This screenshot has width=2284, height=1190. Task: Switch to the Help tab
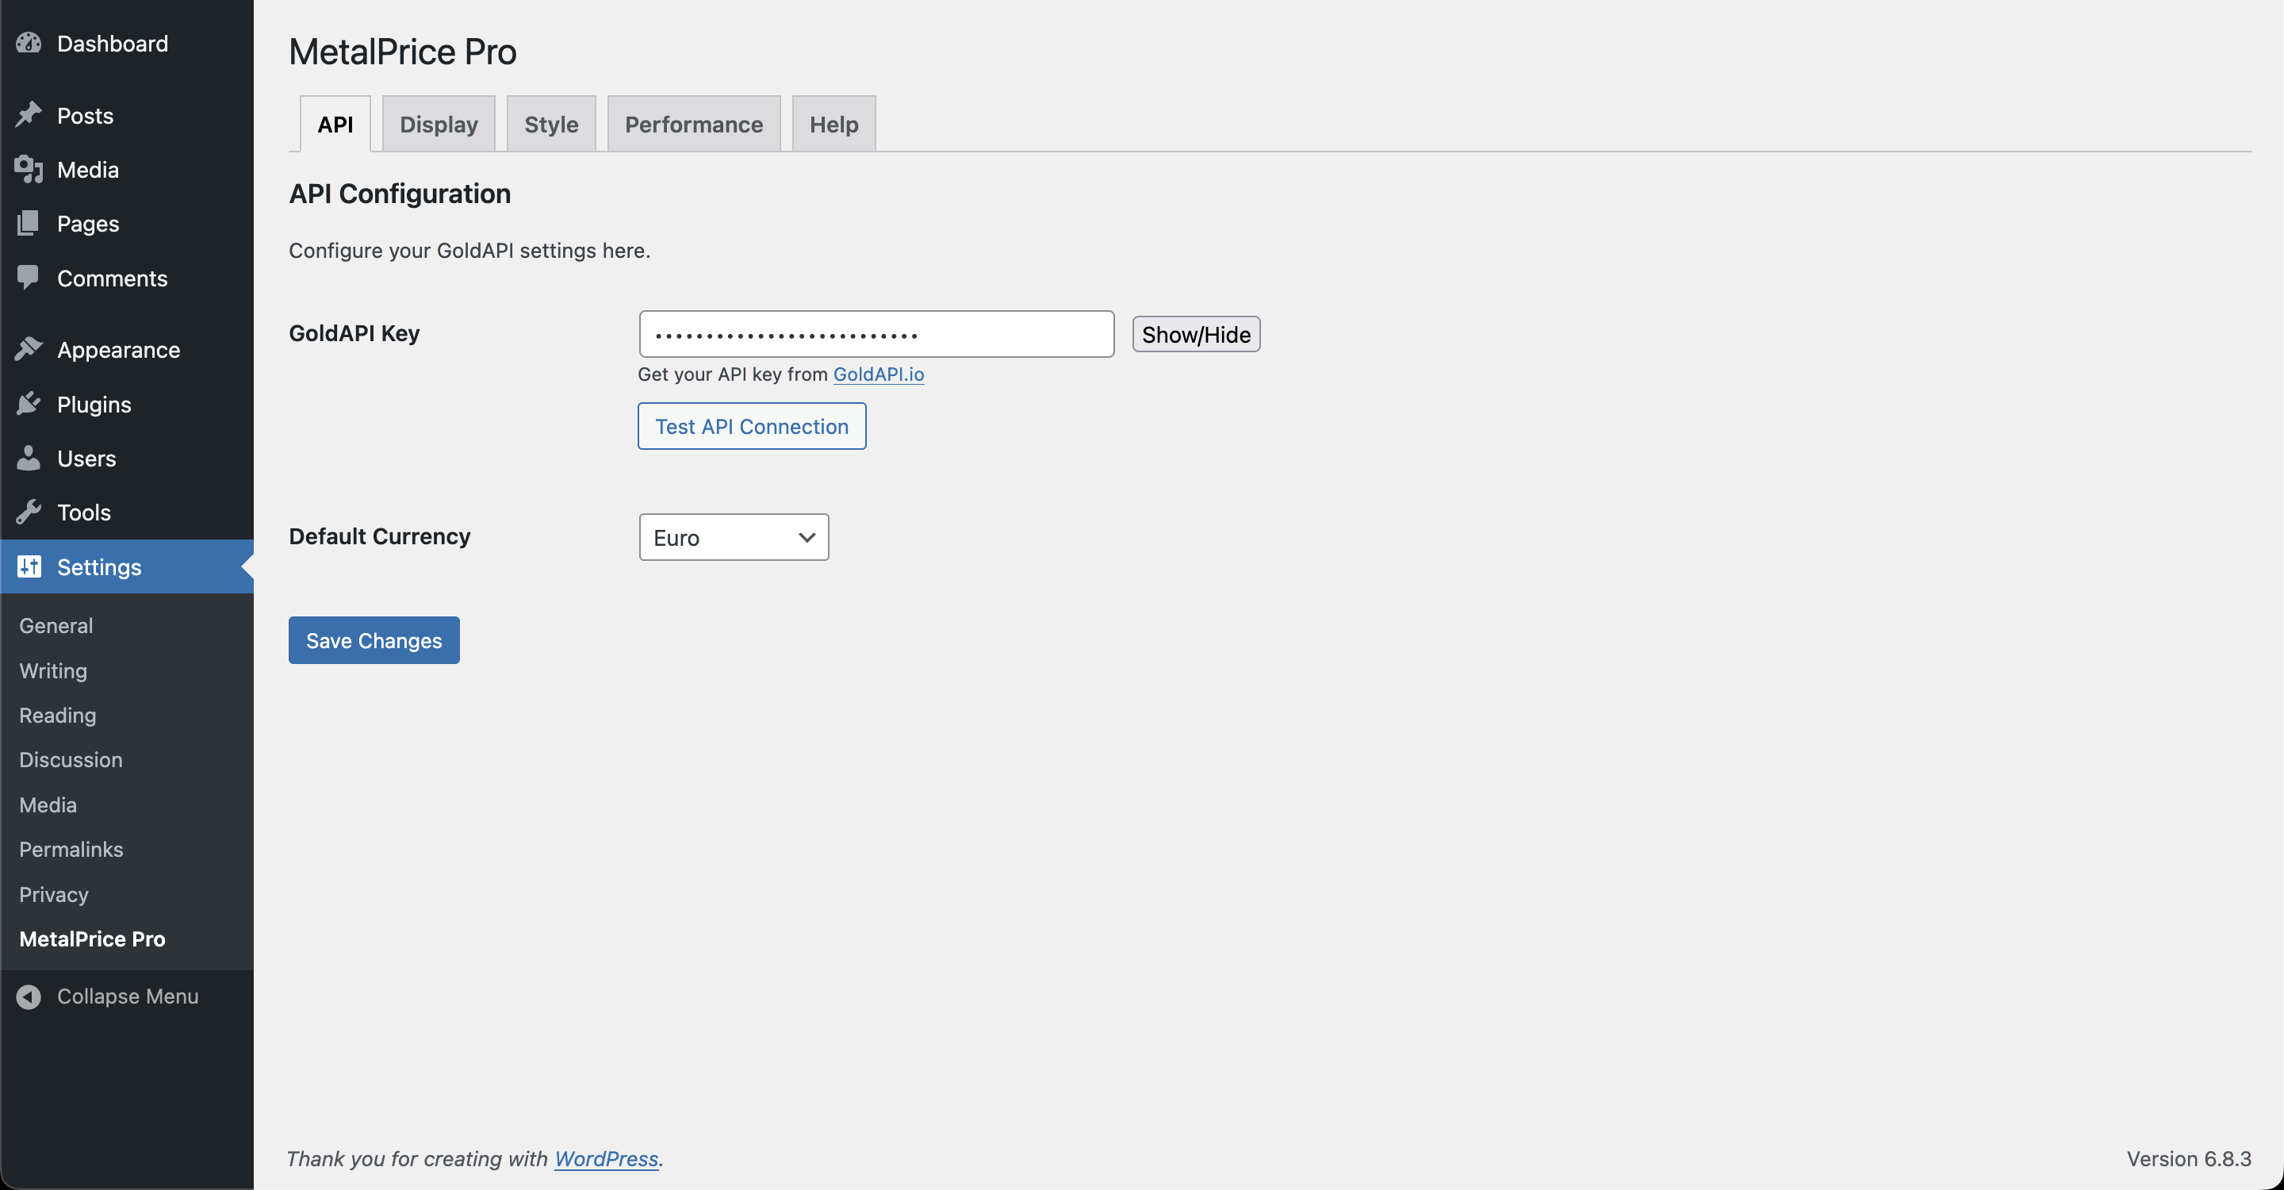833,123
